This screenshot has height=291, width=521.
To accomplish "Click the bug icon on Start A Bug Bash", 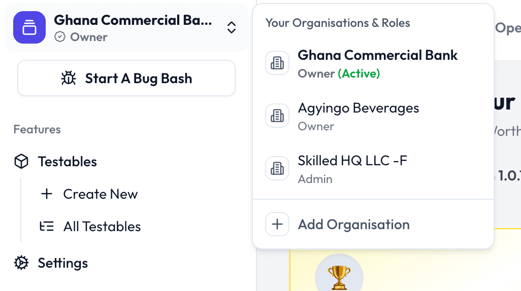I will (x=69, y=79).
